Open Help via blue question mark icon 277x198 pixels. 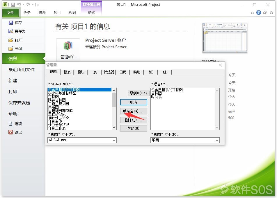click(x=258, y=12)
